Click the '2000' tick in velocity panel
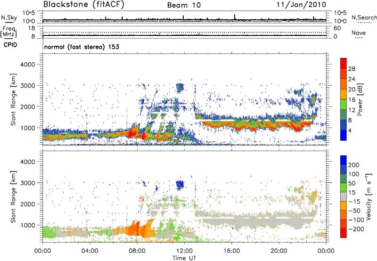 [x=27, y=204]
